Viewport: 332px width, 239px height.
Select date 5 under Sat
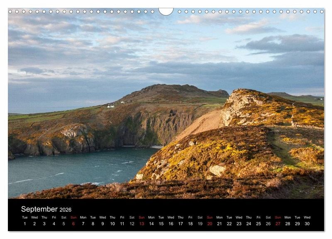[x=64, y=224]
